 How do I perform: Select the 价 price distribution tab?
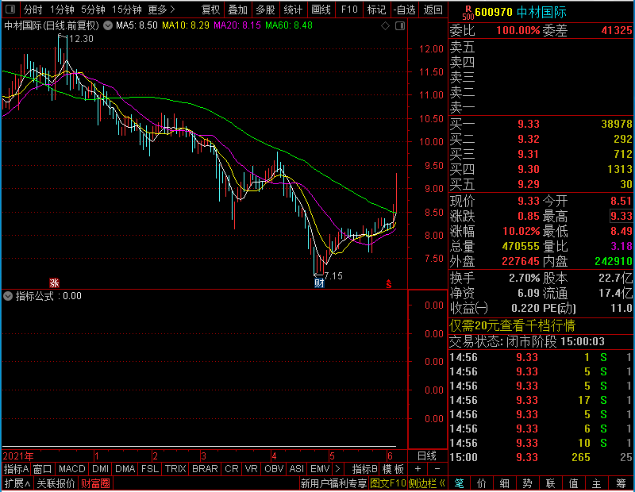pos(482,483)
